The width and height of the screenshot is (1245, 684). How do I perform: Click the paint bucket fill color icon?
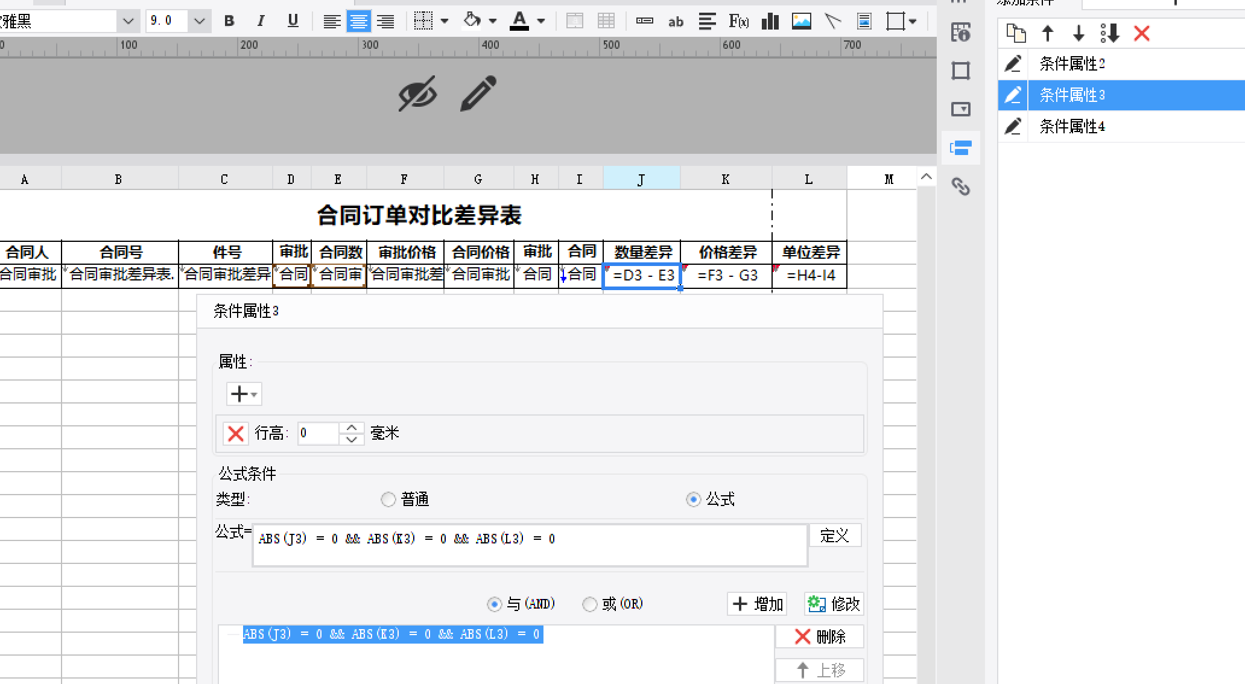472,21
